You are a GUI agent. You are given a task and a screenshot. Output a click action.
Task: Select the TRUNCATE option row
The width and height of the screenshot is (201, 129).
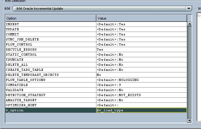click(51, 60)
